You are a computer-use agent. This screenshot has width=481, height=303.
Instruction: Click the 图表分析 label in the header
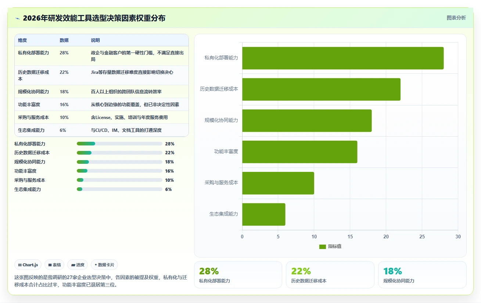coord(456,18)
